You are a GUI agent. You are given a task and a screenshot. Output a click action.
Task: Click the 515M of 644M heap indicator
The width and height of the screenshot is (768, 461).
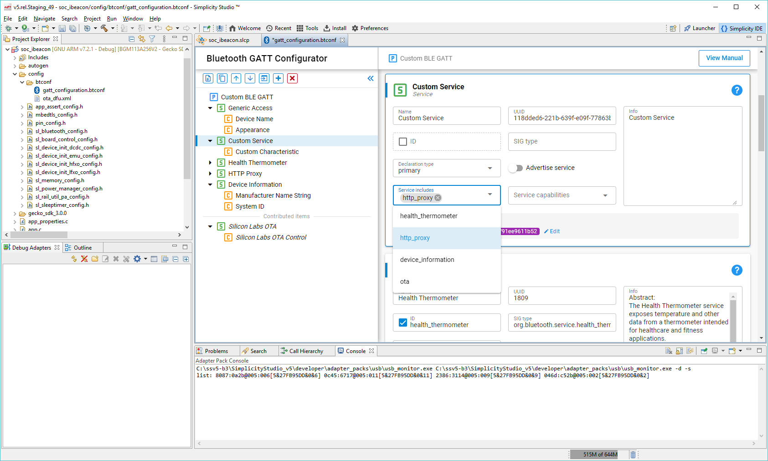pos(600,454)
